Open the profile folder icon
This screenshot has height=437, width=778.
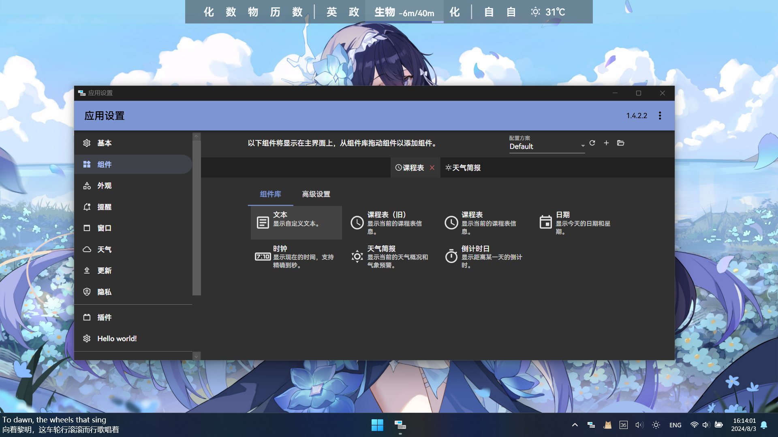pos(620,143)
